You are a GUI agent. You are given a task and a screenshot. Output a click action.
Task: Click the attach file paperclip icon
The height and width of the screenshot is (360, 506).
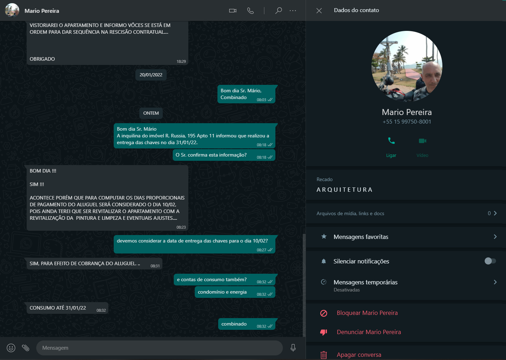click(26, 348)
